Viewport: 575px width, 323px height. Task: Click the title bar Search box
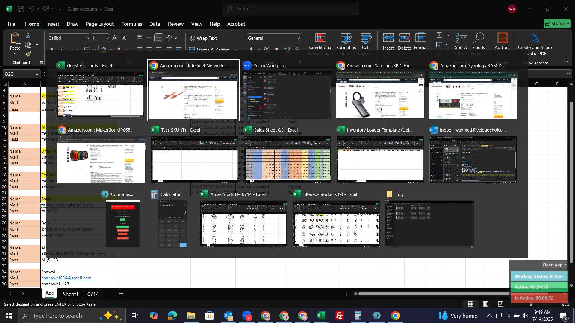tap(290, 9)
